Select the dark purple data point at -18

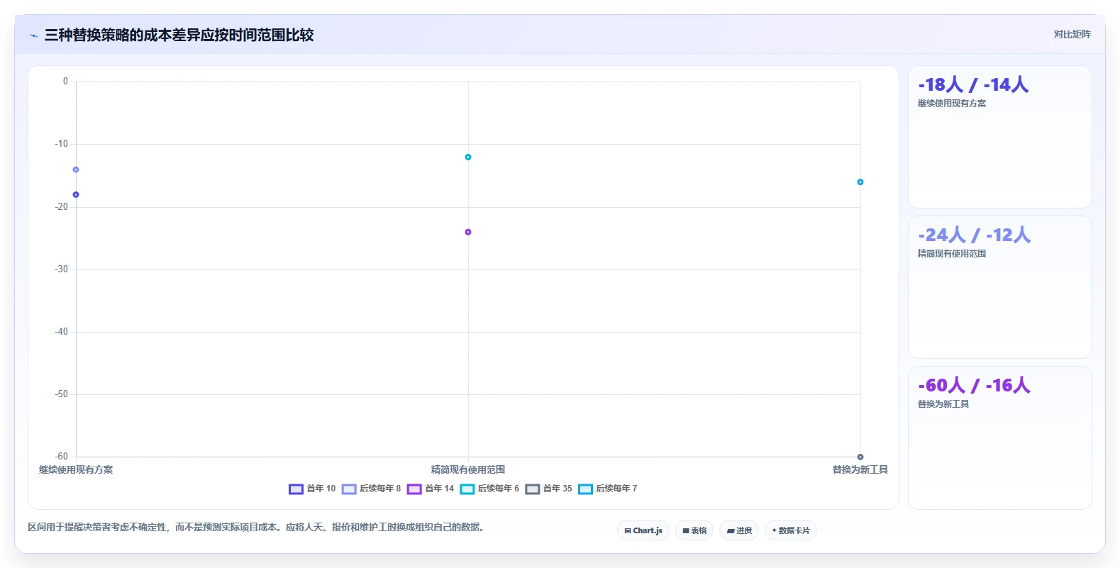[x=76, y=194]
